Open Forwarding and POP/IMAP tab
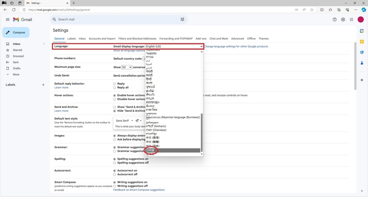368x197 pixels. 176,39
